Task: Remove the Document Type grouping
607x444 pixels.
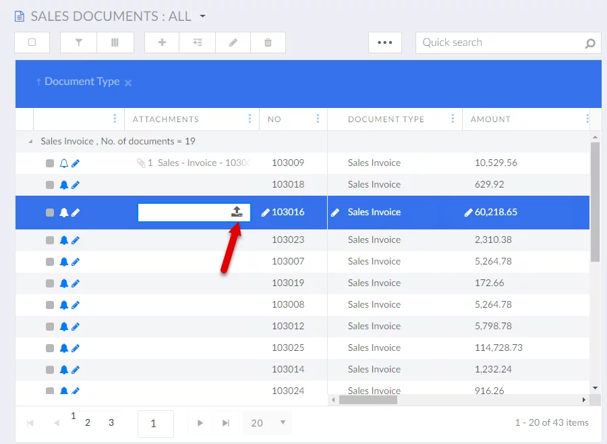Action: click(x=128, y=83)
